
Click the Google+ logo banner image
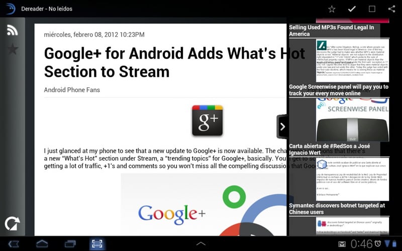[204, 204]
